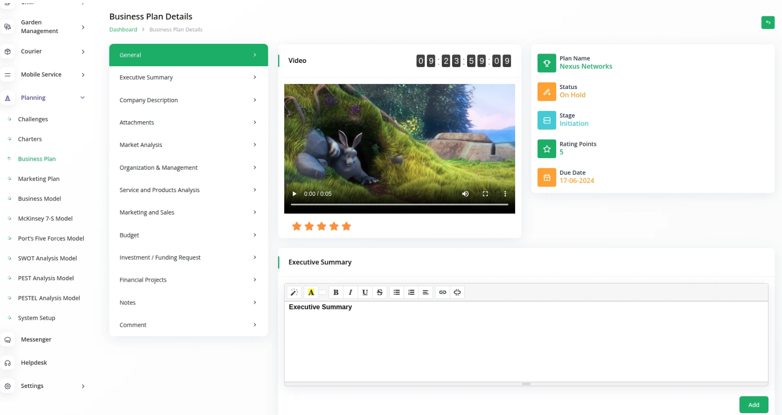The width and height of the screenshot is (782, 415).
Task: Open Business Model in sidebar
Action: click(40, 199)
